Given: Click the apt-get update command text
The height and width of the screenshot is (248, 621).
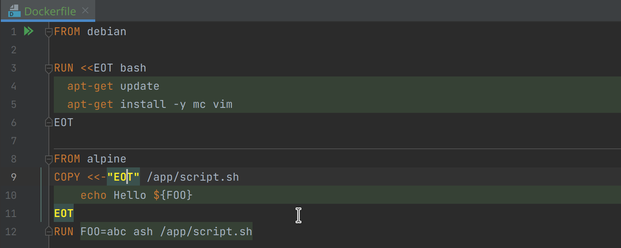Looking at the screenshot, I should pyautogui.click(x=113, y=86).
